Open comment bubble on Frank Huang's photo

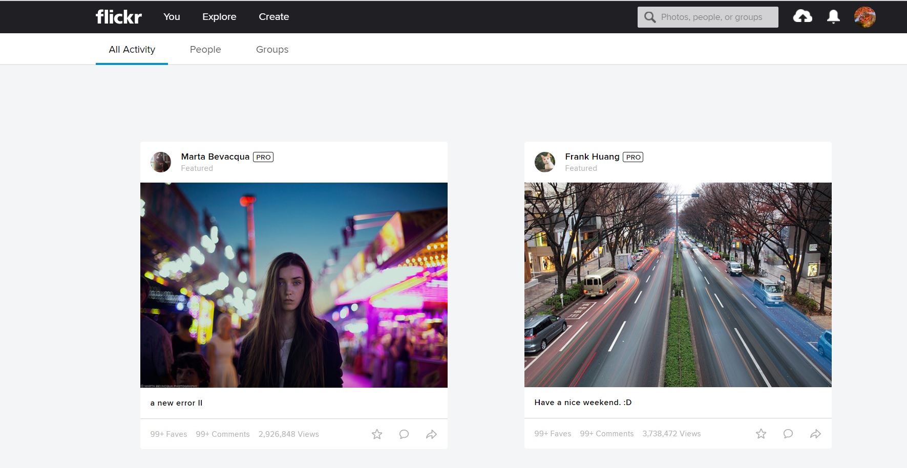click(788, 434)
